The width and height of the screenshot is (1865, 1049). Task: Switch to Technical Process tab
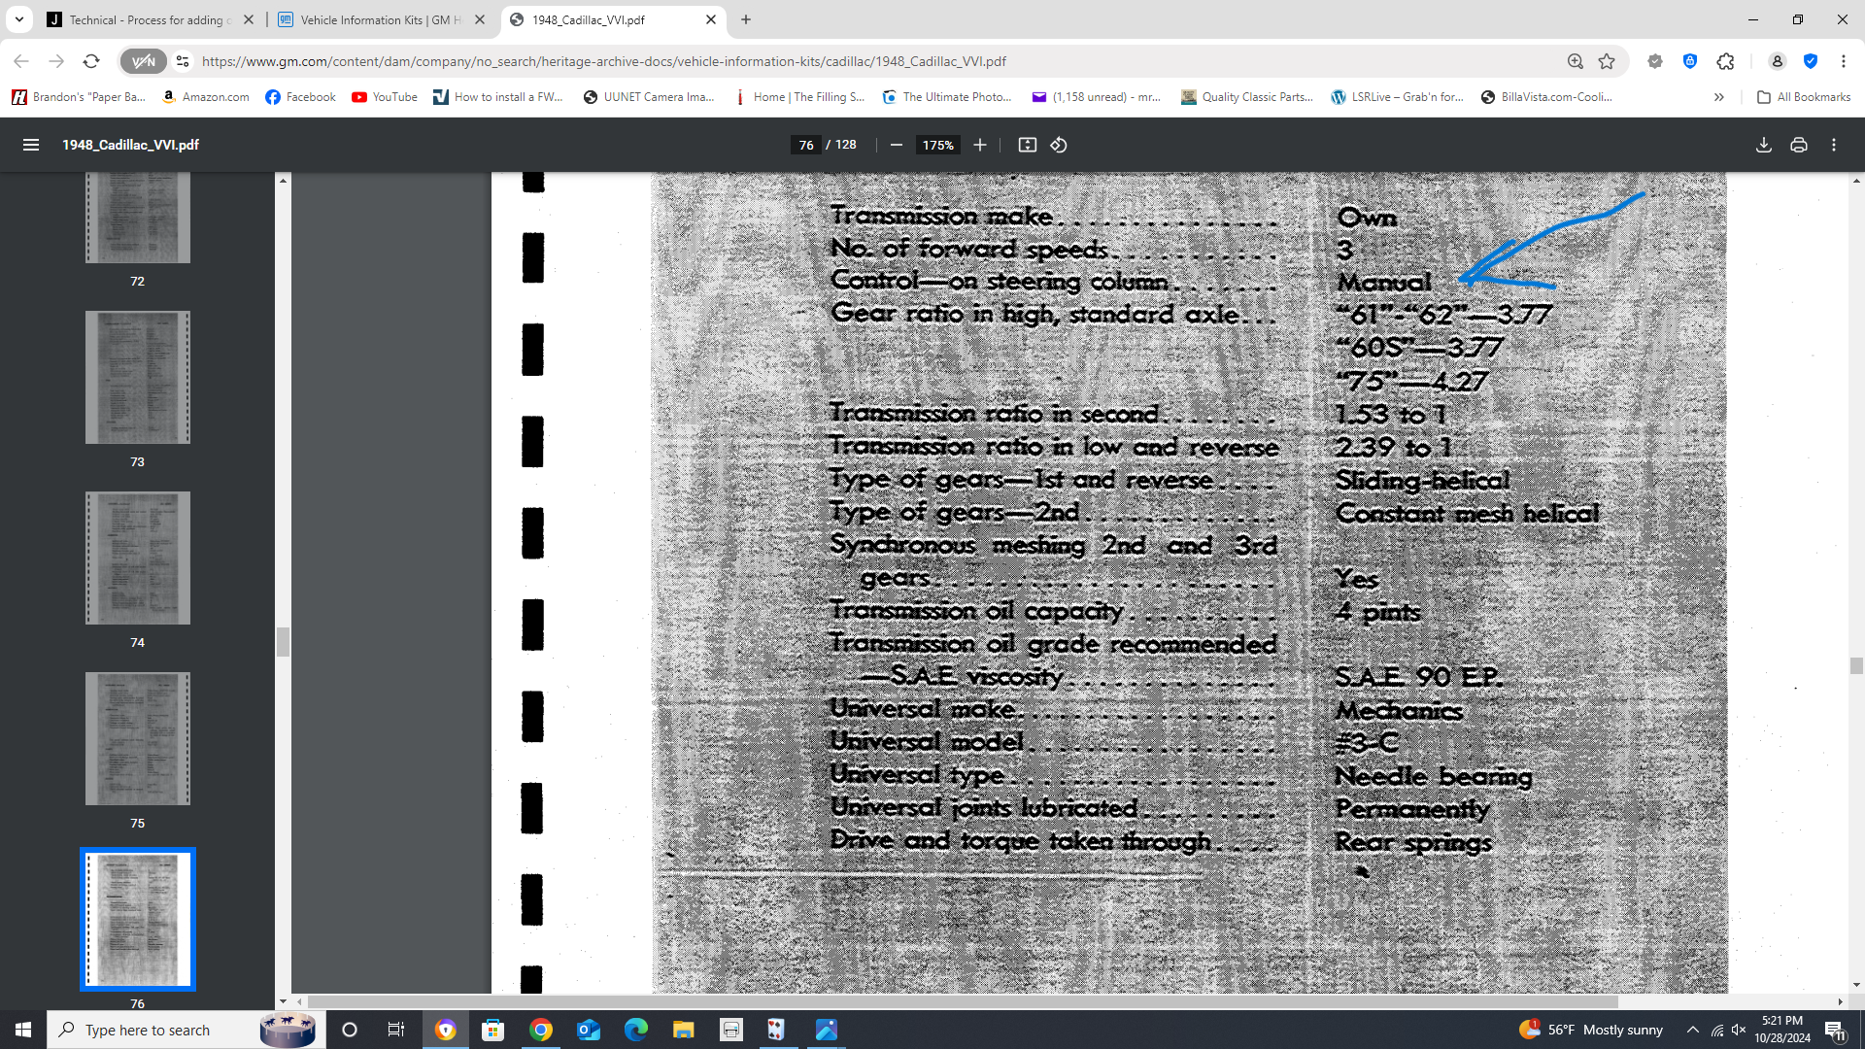click(x=146, y=19)
